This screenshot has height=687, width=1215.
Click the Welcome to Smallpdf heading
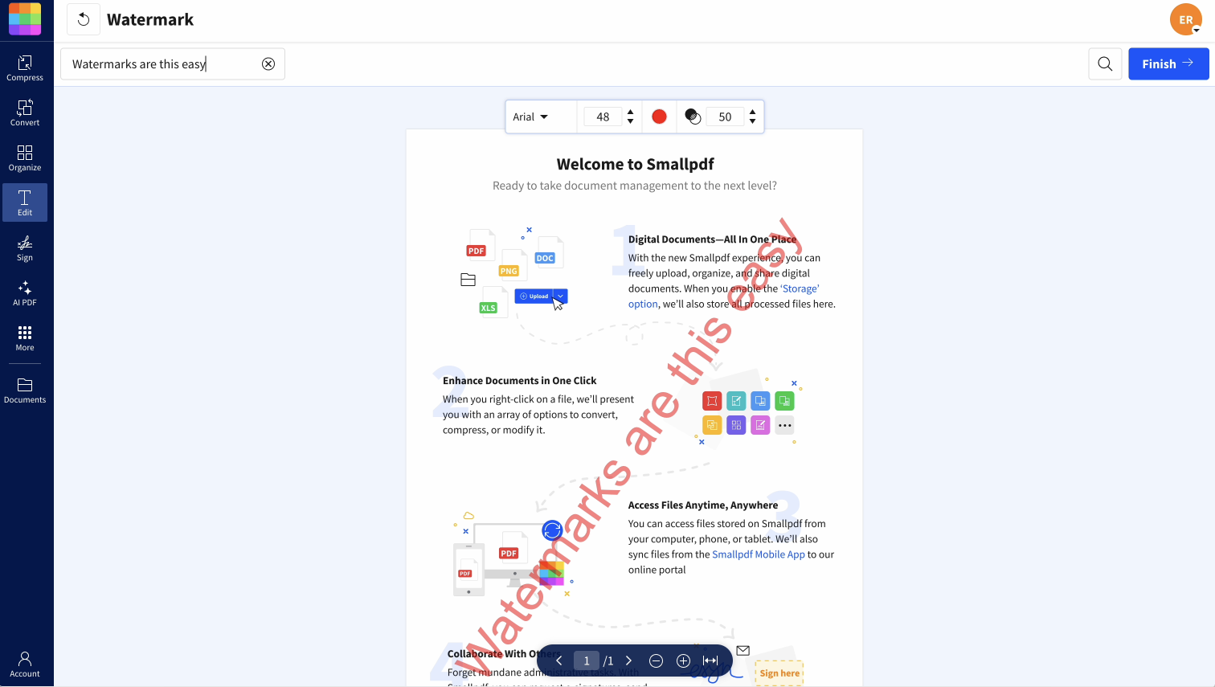click(635, 164)
